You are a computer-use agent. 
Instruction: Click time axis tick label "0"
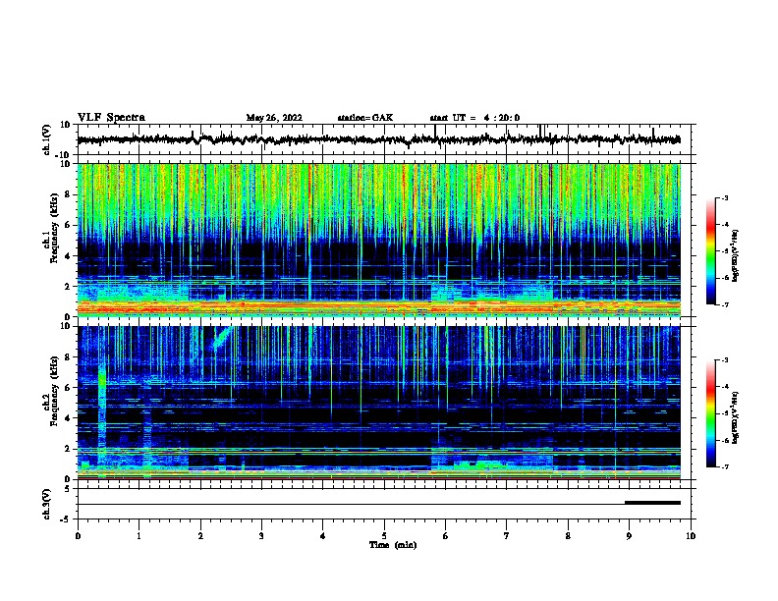point(78,536)
